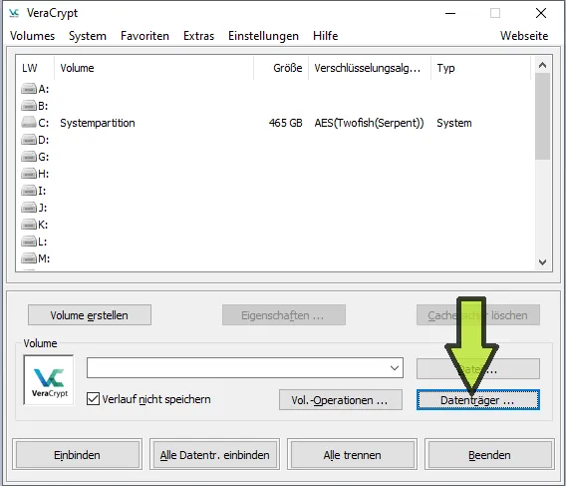Click scroll-down arrow of drive list

tap(542, 262)
